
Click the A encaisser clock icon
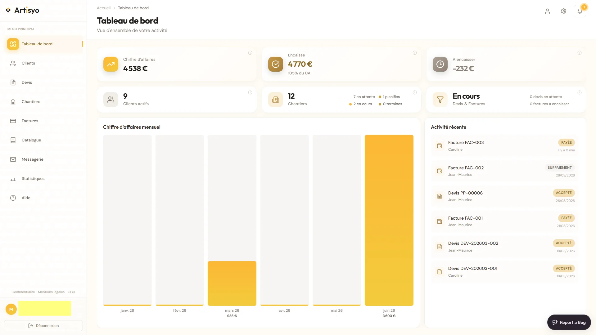(440, 64)
